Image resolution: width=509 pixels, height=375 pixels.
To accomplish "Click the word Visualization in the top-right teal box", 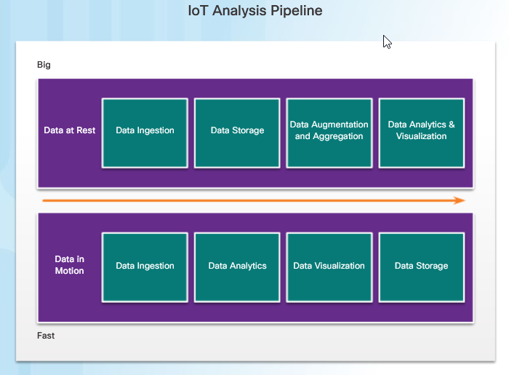I will [x=421, y=136].
